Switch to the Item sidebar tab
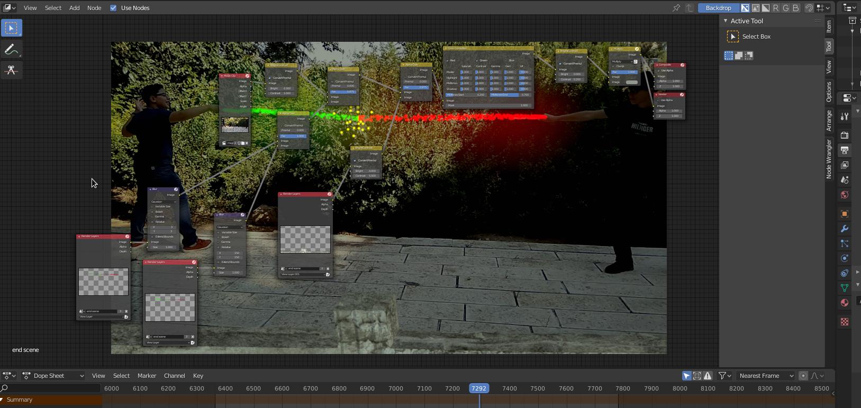This screenshot has width=861, height=408. [x=829, y=26]
